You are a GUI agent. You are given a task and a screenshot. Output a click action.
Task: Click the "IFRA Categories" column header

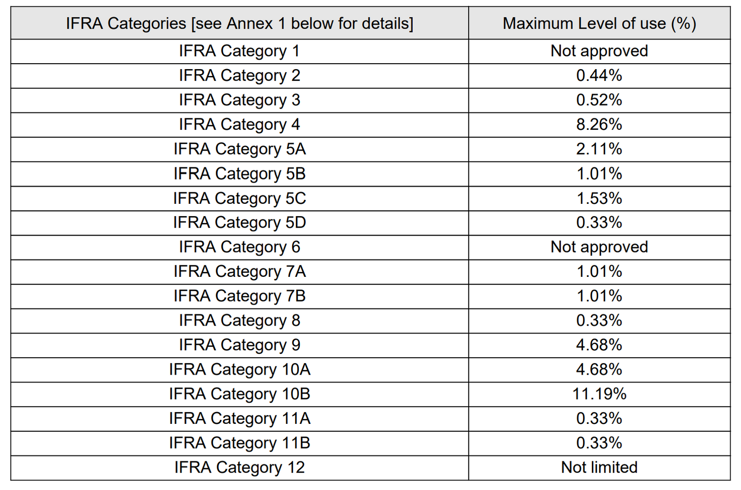[x=240, y=23]
